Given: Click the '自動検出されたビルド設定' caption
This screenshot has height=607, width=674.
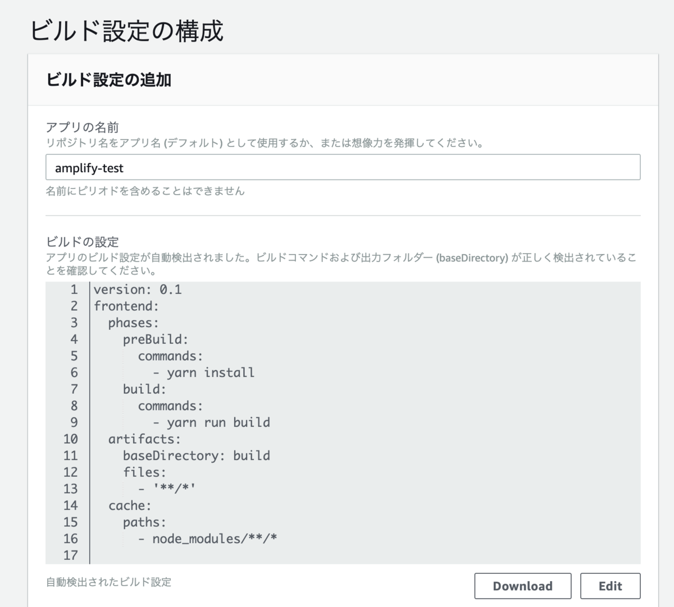Looking at the screenshot, I should click(108, 582).
